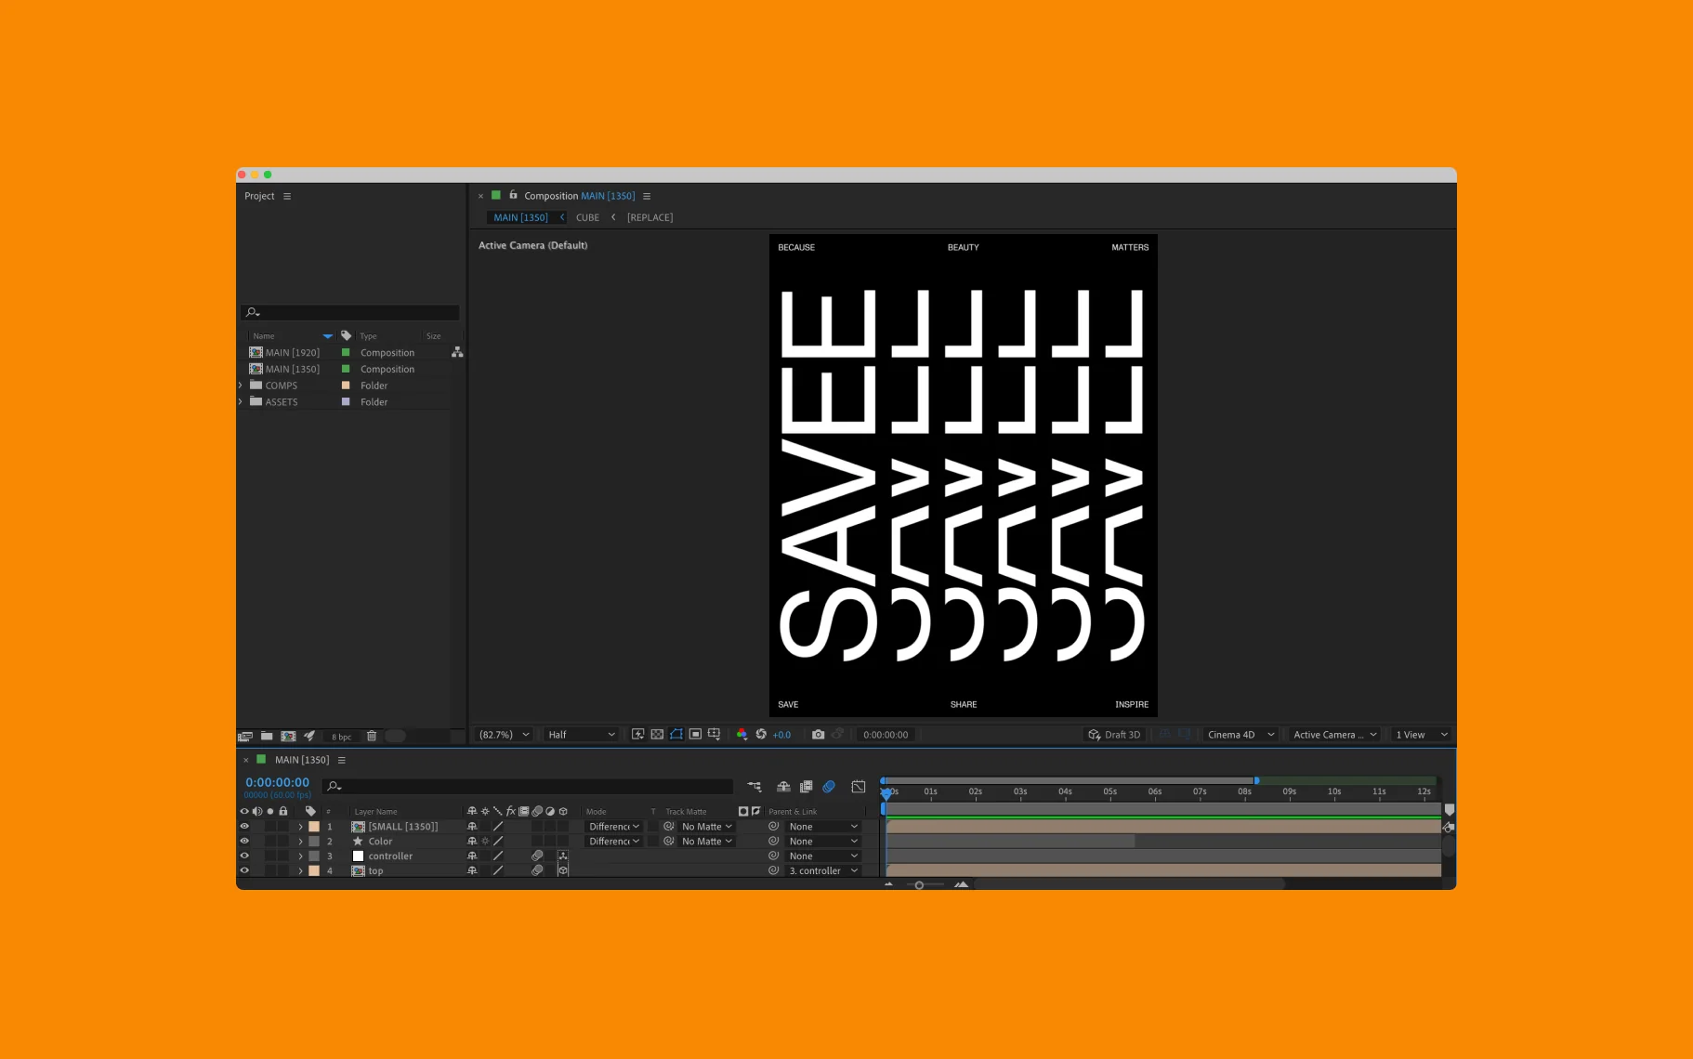Toggle the Motion Blur enable icon in timeline

coord(829,787)
